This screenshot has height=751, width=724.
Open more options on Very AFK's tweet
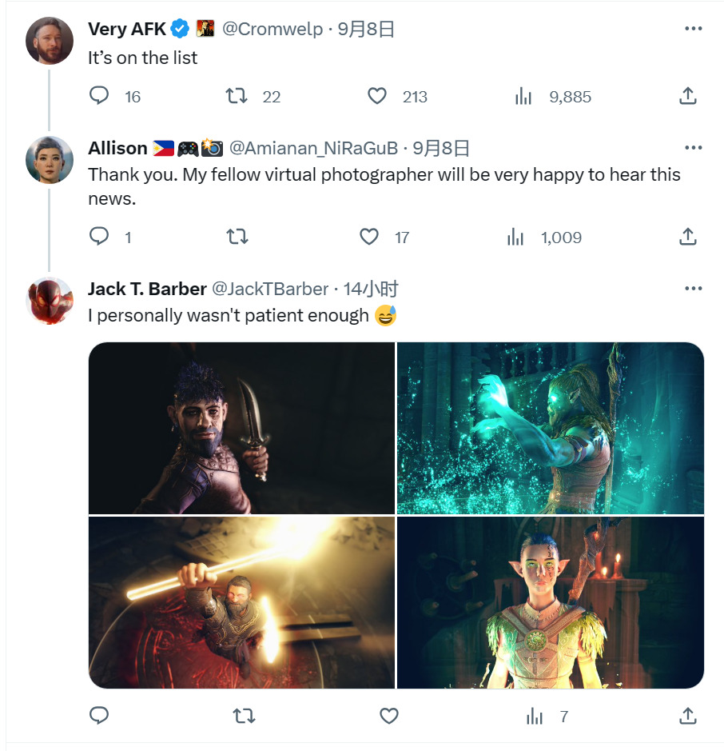[693, 29]
